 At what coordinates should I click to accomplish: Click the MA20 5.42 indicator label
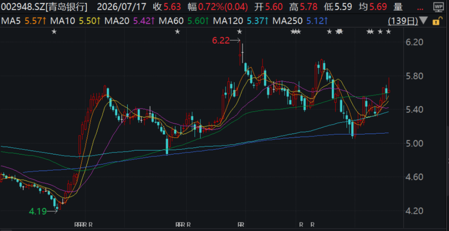[x=130, y=21]
